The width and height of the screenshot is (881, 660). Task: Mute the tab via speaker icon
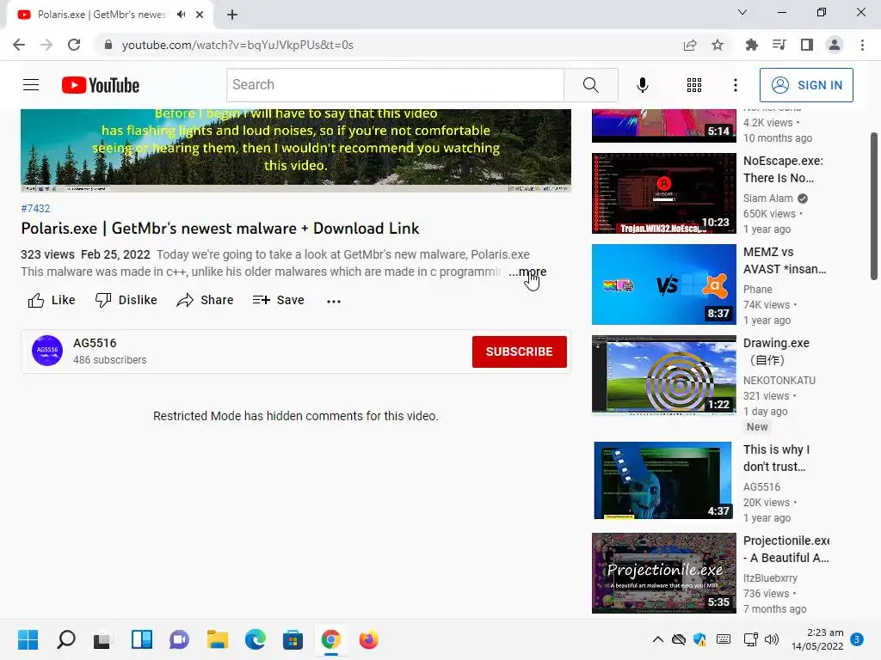(181, 15)
